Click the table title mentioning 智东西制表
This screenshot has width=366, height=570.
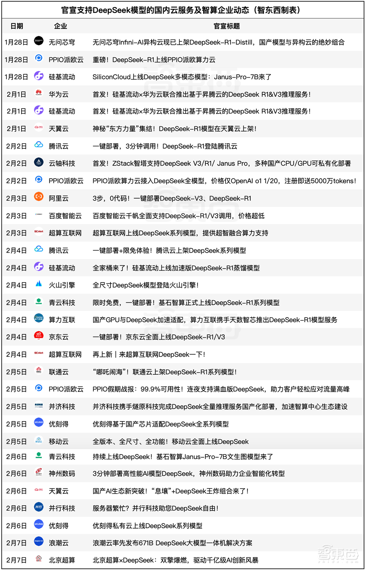pyautogui.click(x=183, y=10)
